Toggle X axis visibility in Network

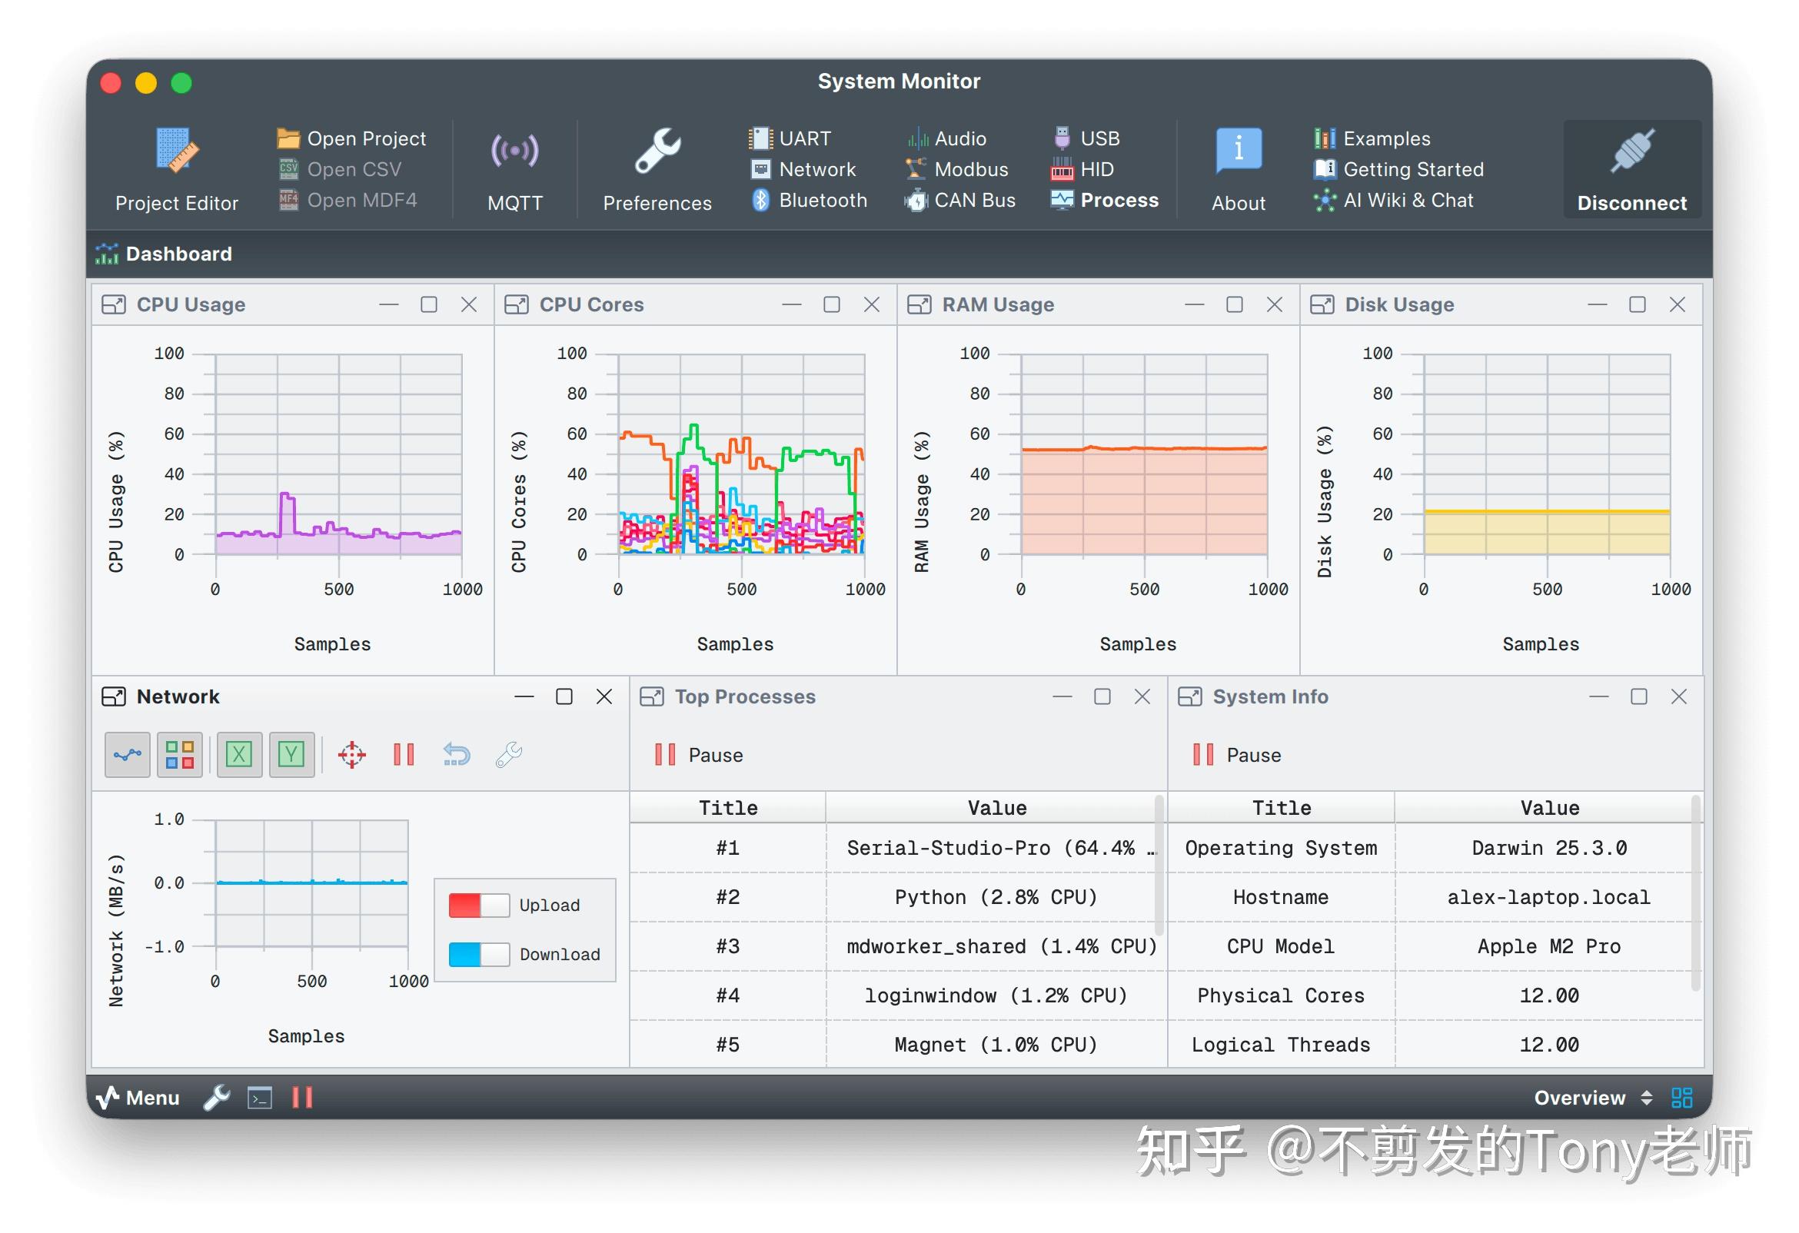[239, 755]
